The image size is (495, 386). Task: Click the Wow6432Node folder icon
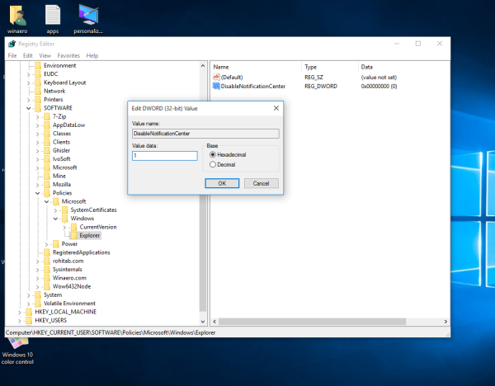click(47, 286)
